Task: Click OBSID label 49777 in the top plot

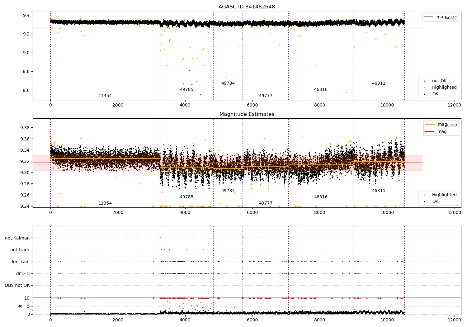Action: click(x=266, y=96)
